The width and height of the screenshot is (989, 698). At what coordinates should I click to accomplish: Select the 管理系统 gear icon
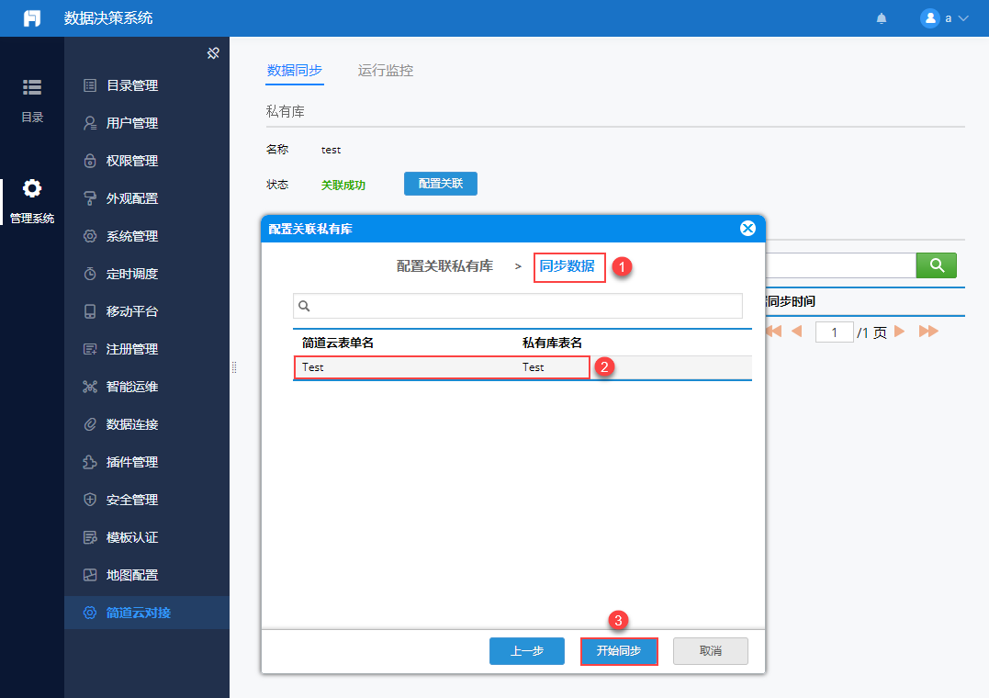point(32,188)
